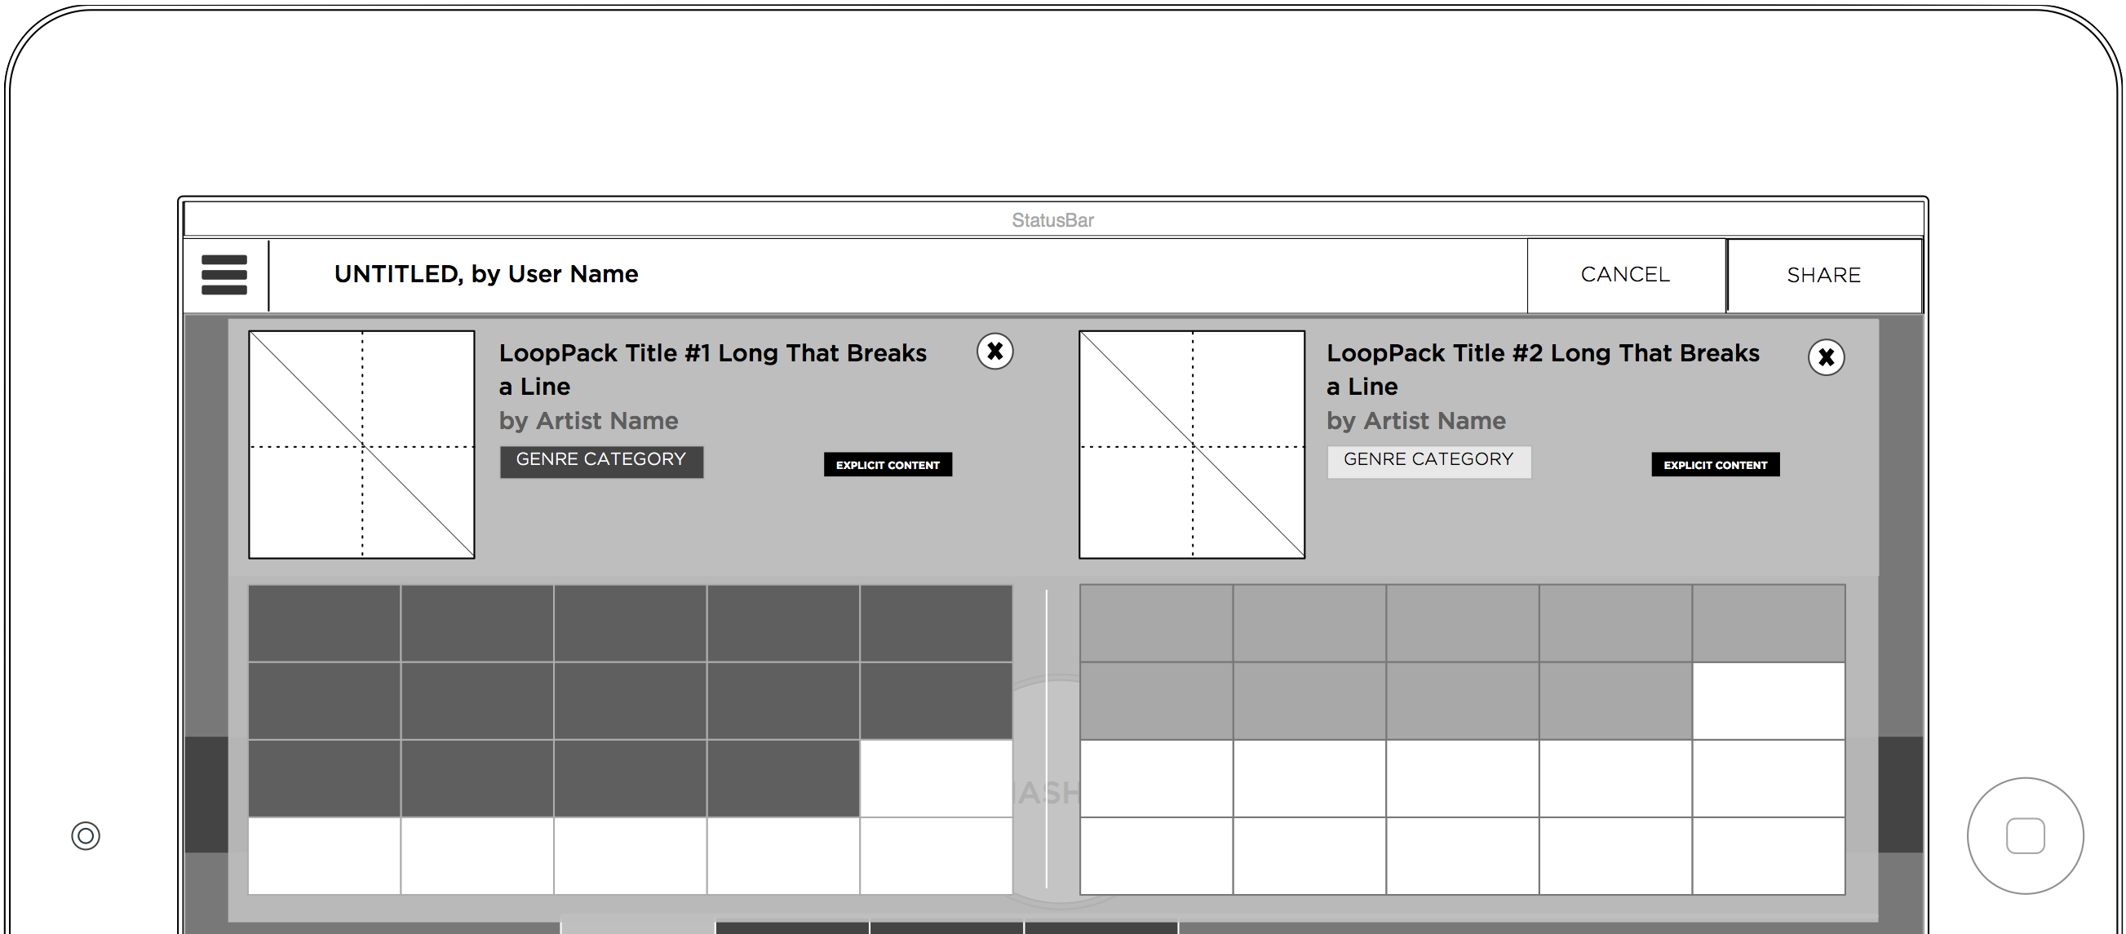Image resolution: width=2126 pixels, height=934 pixels.
Task: Tap white pad in second row of LoopPack #2 grid
Action: pos(1769,701)
